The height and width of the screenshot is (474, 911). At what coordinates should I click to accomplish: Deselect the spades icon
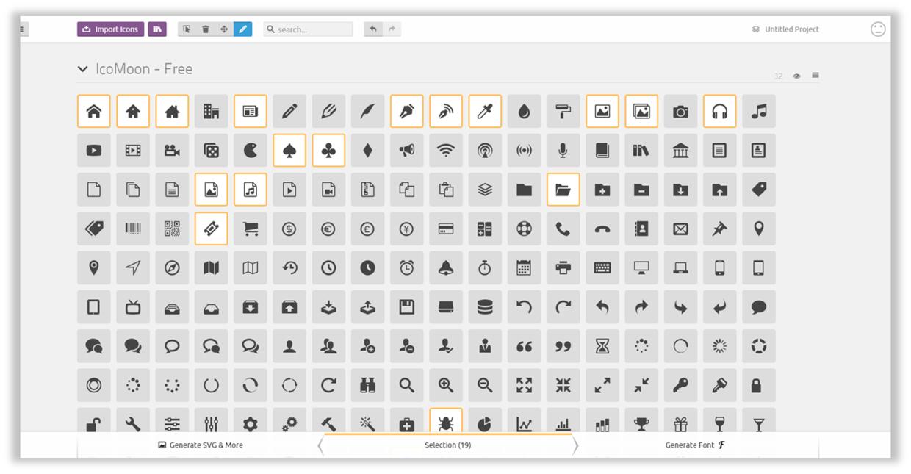[289, 151]
